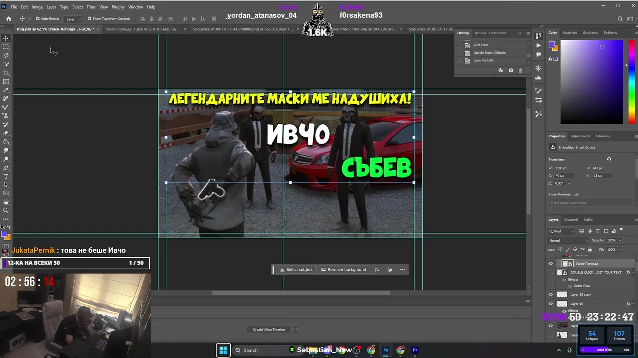Hide the Ушев-Легенда layer

pyautogui.click(x=551, y=264)
